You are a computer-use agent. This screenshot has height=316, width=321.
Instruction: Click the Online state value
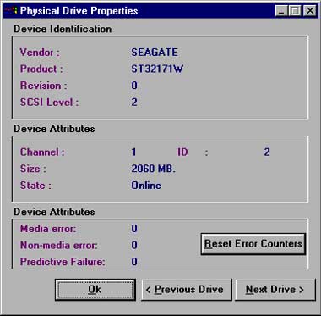146,186
